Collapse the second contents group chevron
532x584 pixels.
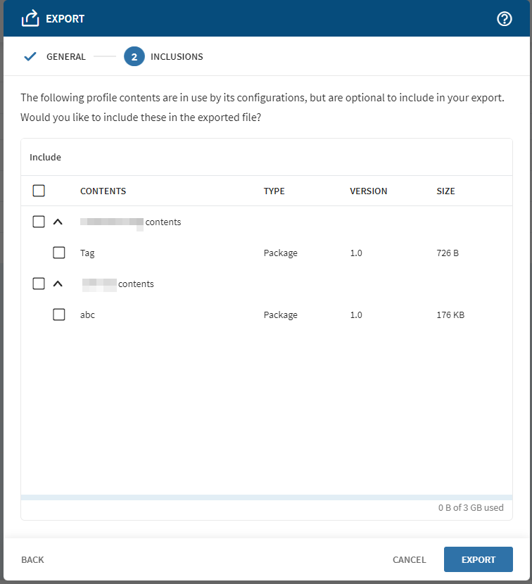click(58, 284)
